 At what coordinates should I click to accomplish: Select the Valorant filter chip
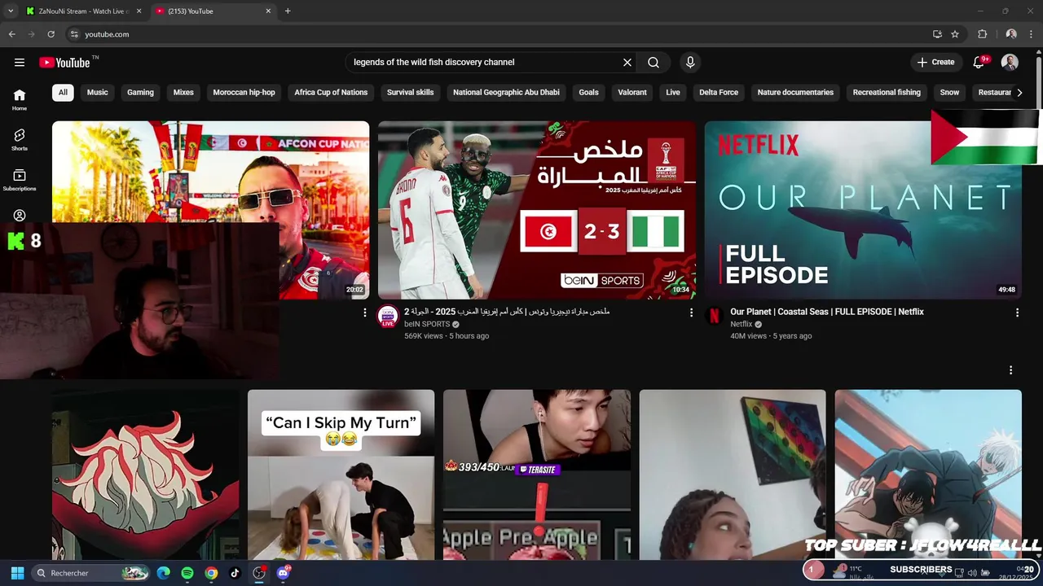tap(632, 92)
